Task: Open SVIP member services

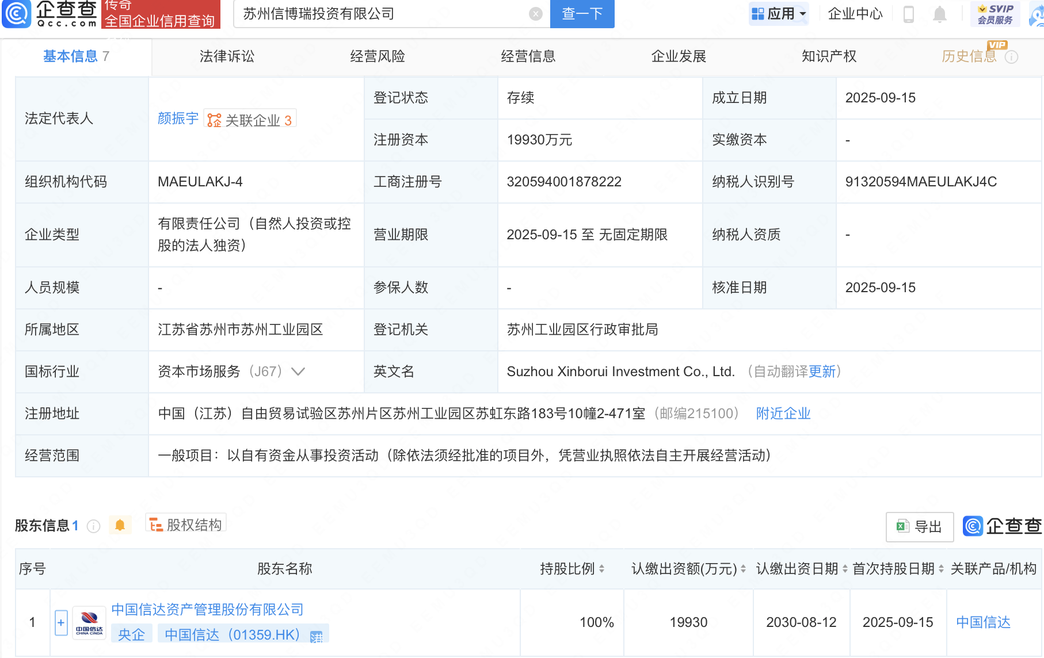Action: 995,14
